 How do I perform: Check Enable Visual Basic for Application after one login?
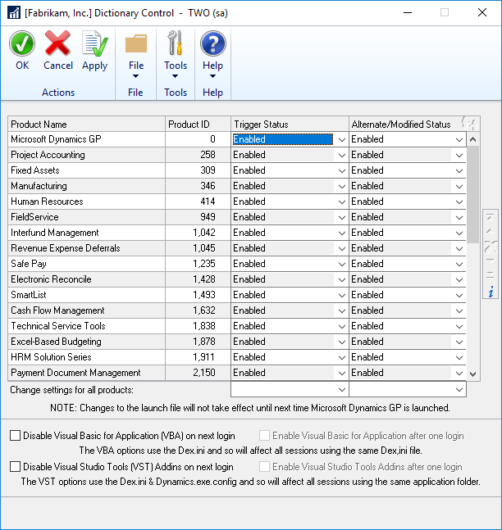tap(264, 435)
